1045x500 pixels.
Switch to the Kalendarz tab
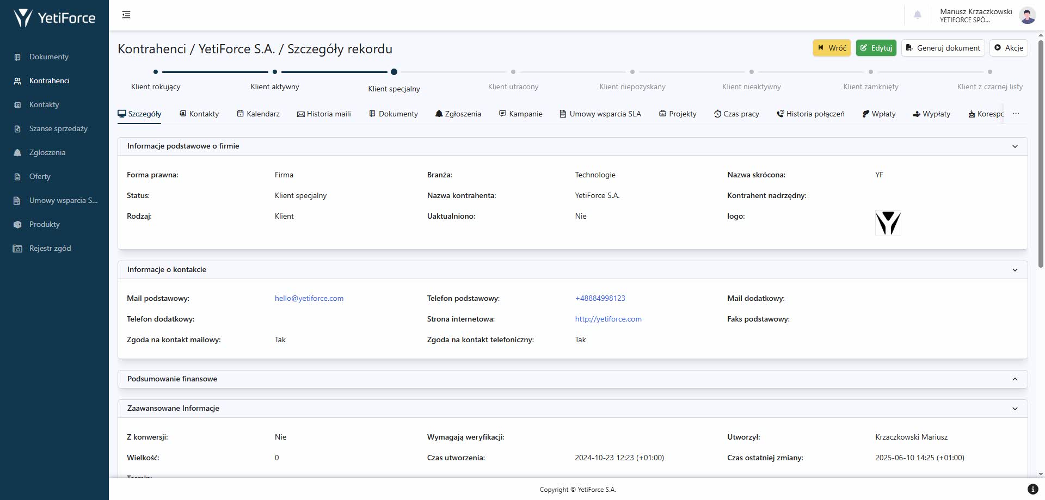pyautogui.click(x=258, y=114)
